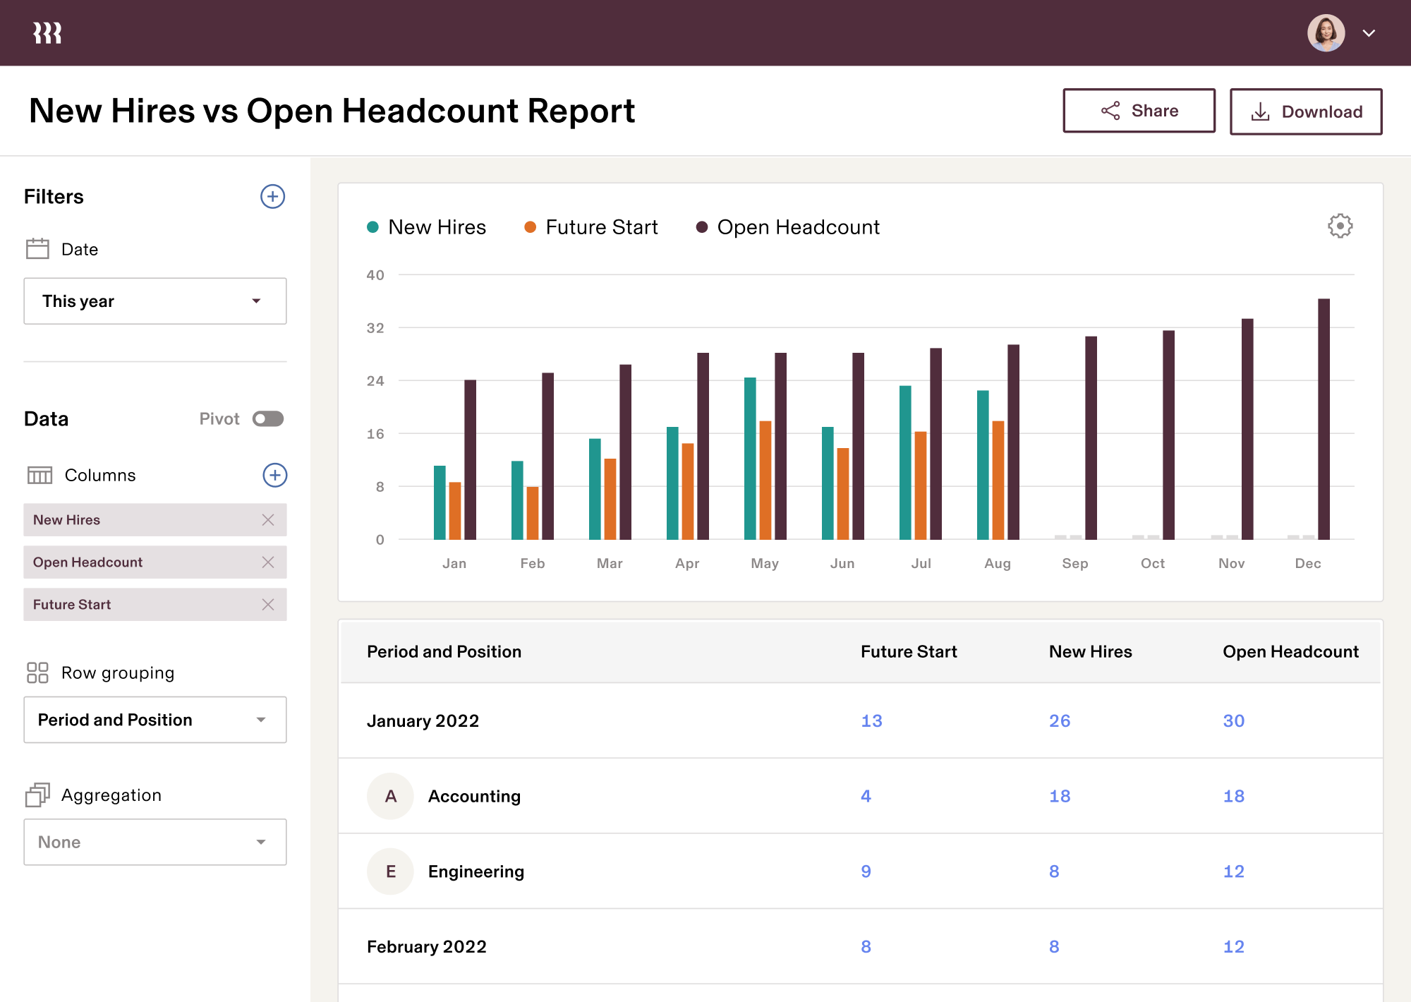Open the "This year" date dropdown
1411x1002 pixels.
[155, 301]
